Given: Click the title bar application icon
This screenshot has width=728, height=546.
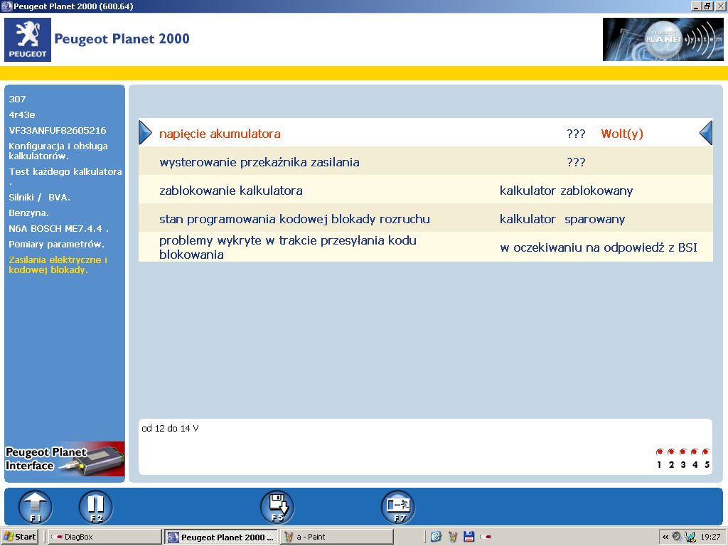Looking at the screenshot, I should coord(6,6).
